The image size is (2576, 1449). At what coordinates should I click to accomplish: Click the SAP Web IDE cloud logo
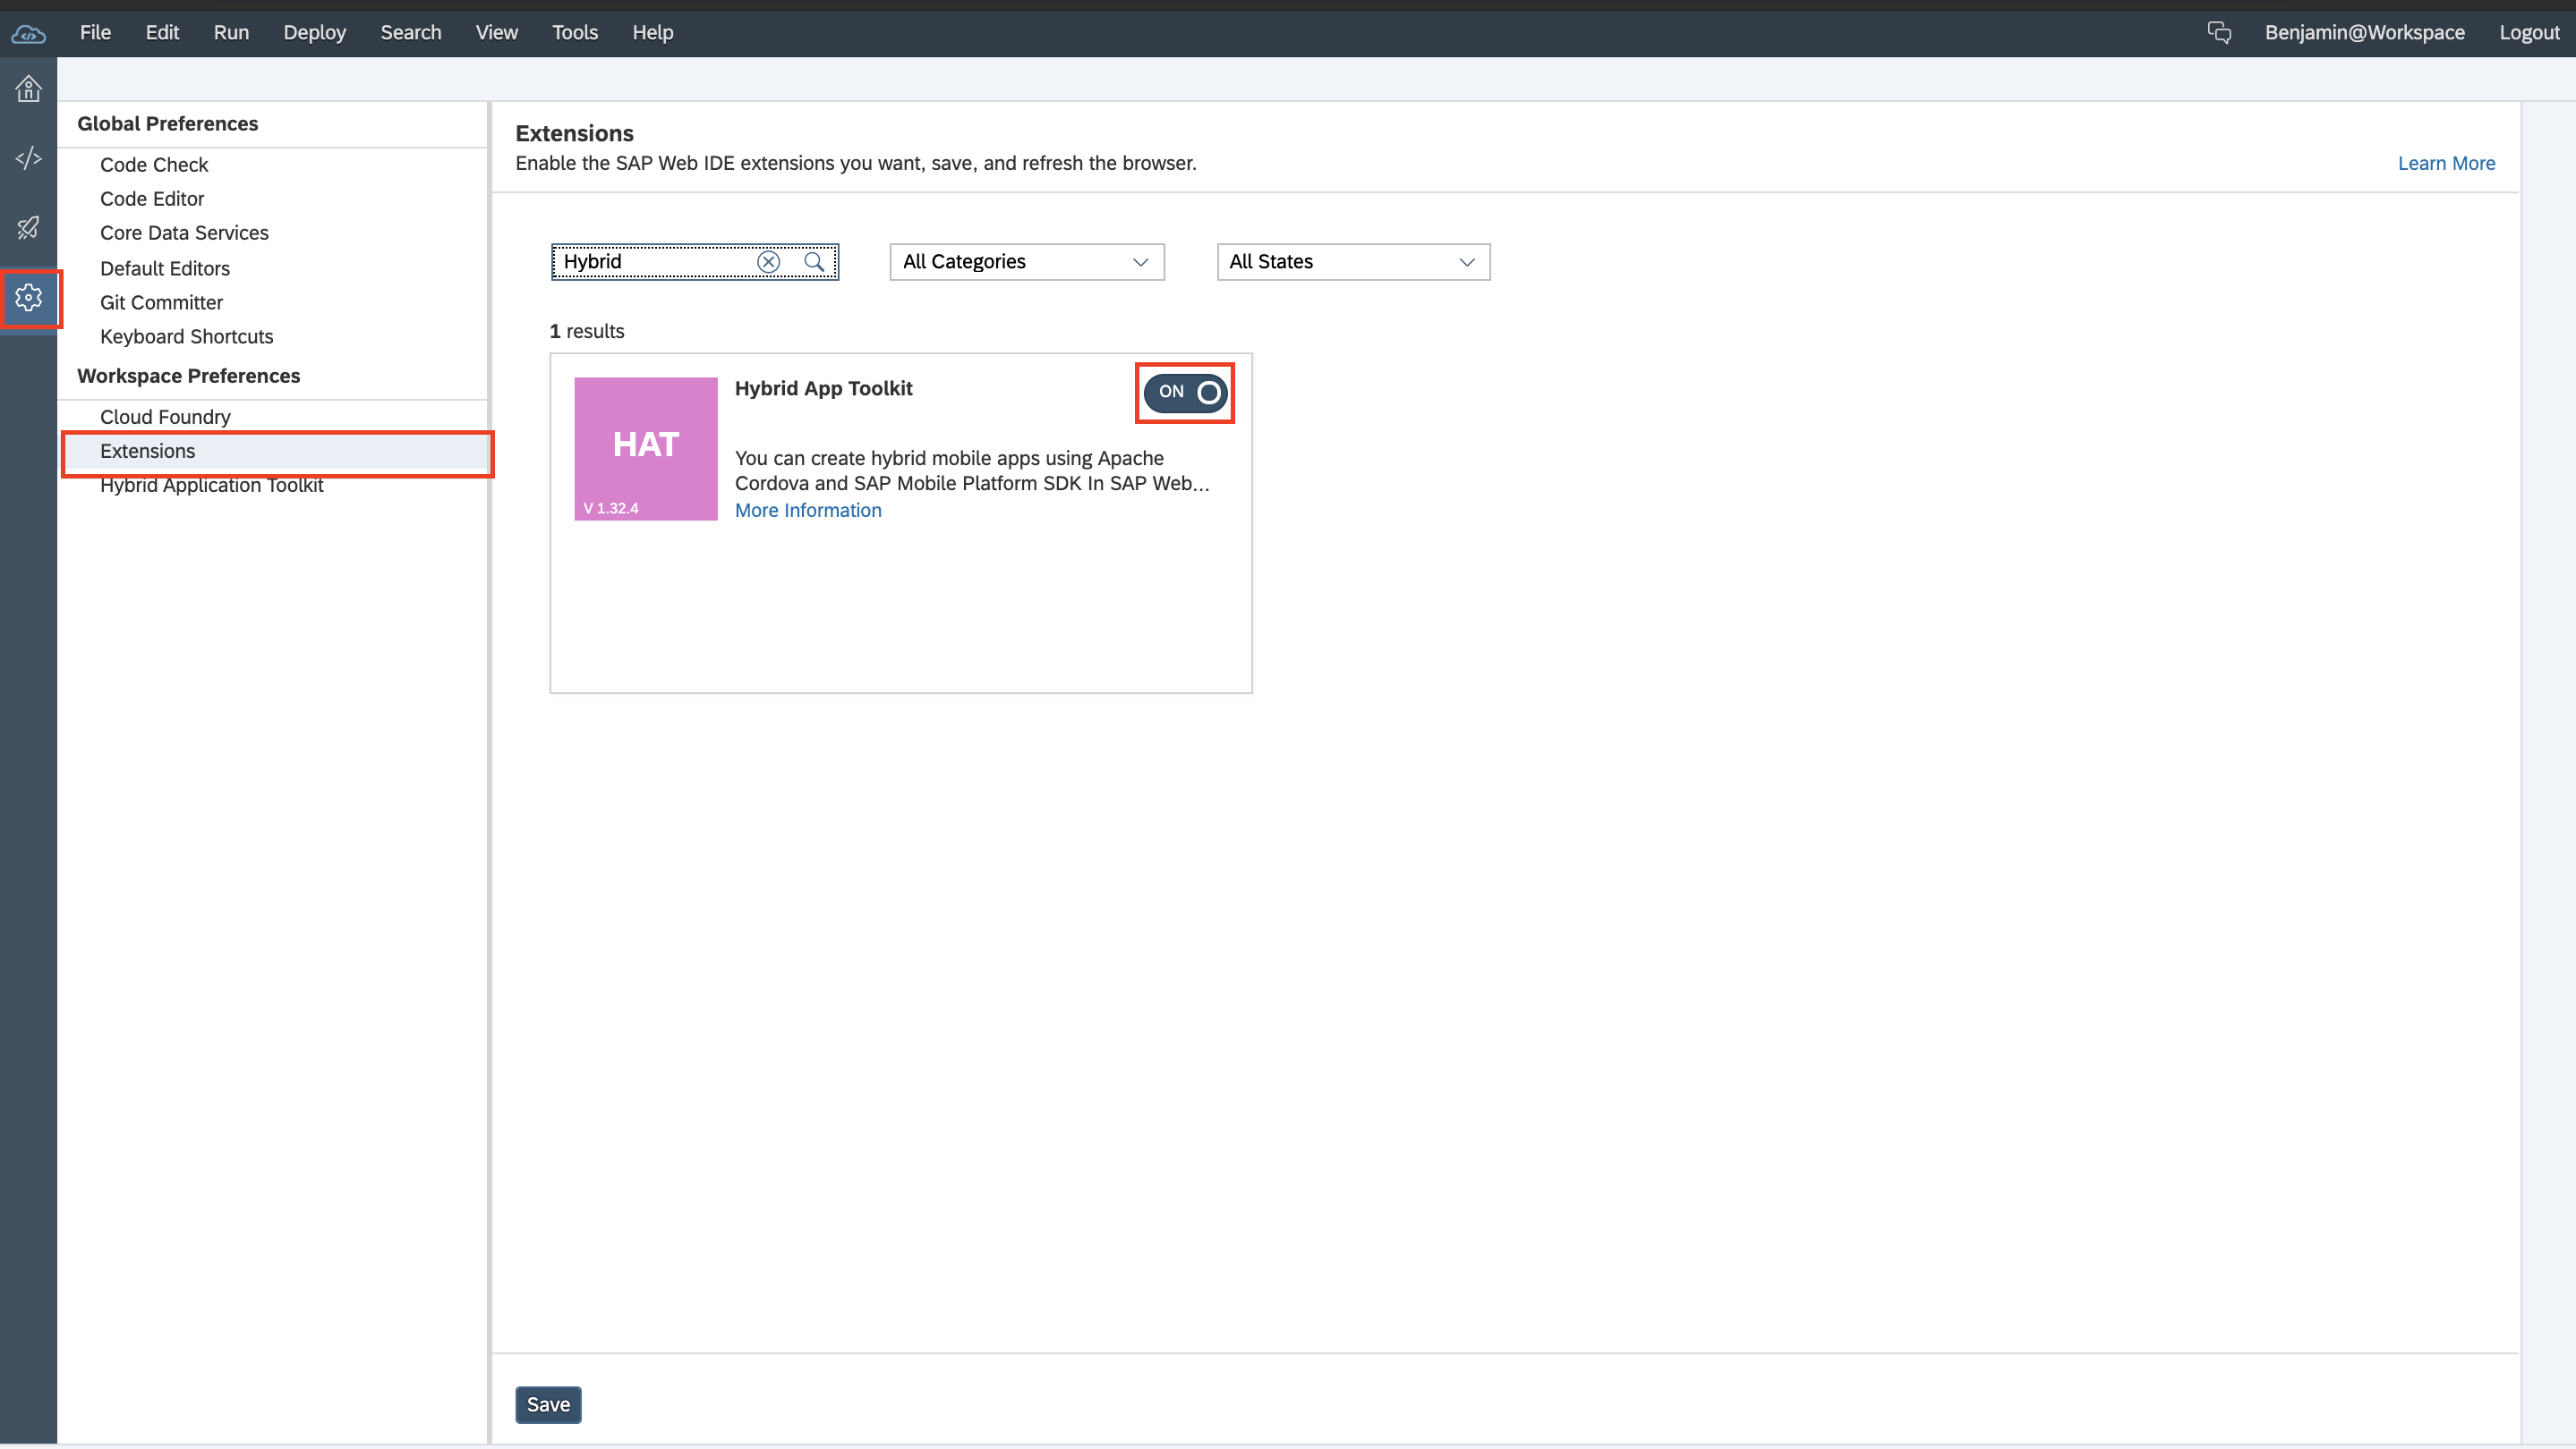28,33
